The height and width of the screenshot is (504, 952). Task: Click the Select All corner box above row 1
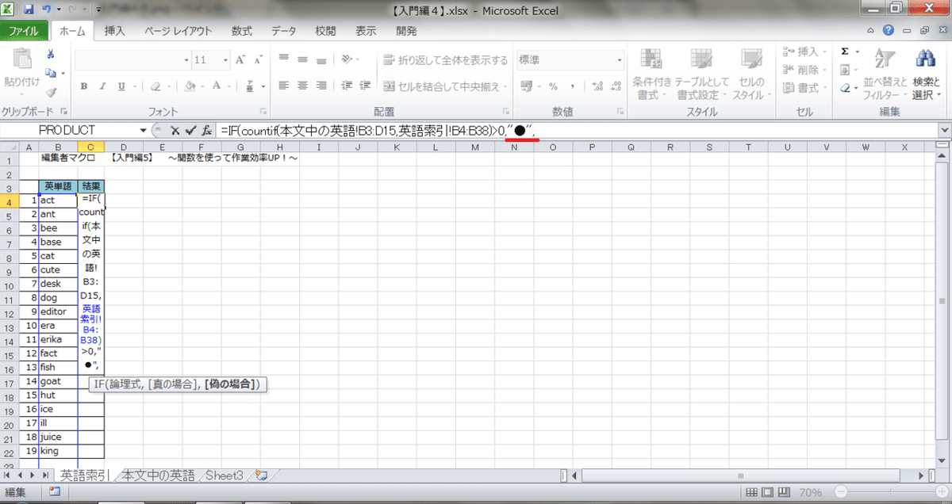click(9, 147)
